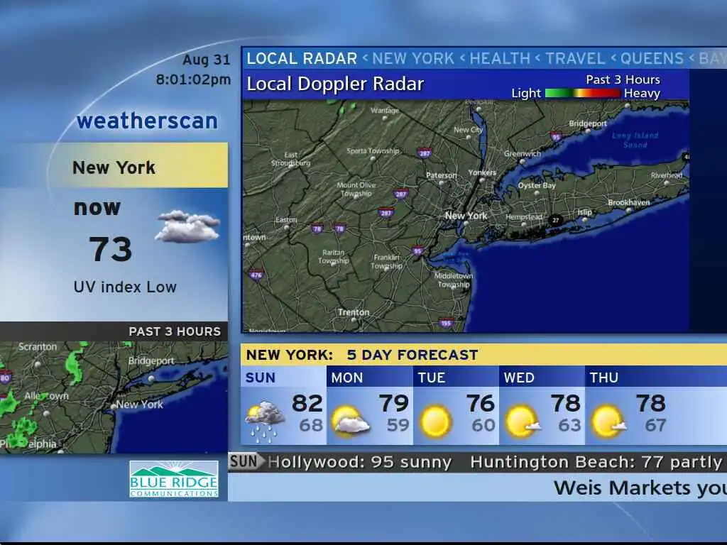Click the current temperature 73
The width and height of the screenshot is (727, 545).
point(111,249)
